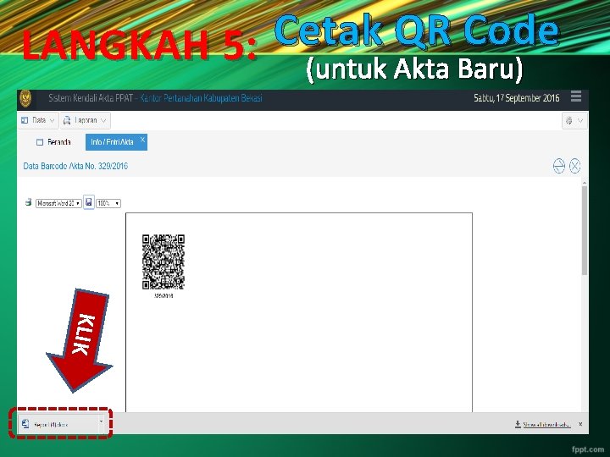The image size is (610, 457).
Task: Expand the settings gear dropdown
Action: pos(574,120)
